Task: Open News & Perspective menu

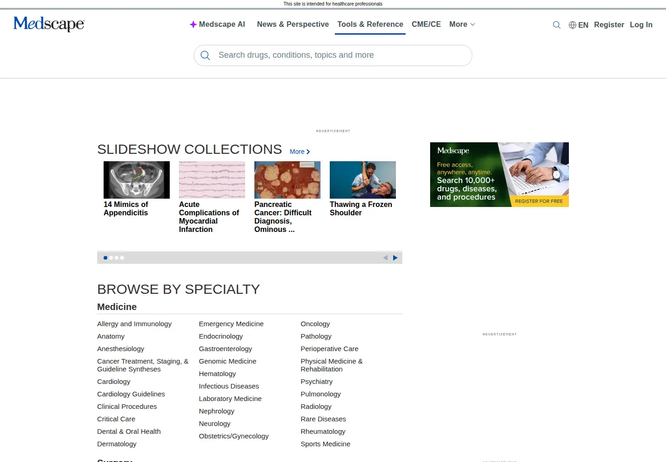Action: pos(293,24)
